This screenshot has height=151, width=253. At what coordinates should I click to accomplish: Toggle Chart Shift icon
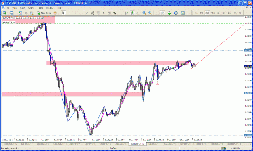click(162, 13)
